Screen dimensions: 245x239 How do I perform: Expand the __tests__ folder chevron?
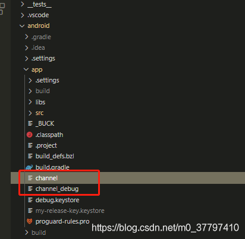(x=23, y=4)
